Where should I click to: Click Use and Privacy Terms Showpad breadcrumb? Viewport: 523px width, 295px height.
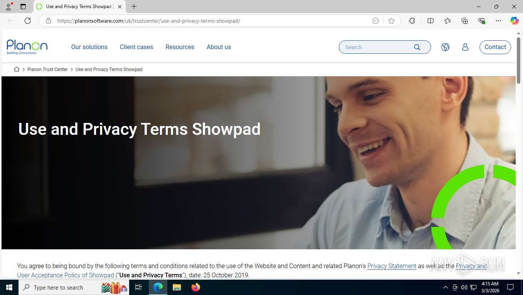point(109,70)
